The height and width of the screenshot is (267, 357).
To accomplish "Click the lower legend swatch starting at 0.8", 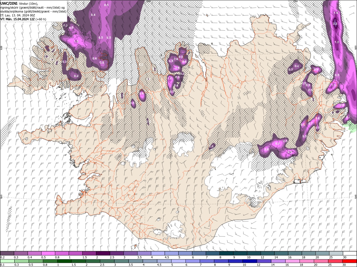I will click(x=50, y=261).
